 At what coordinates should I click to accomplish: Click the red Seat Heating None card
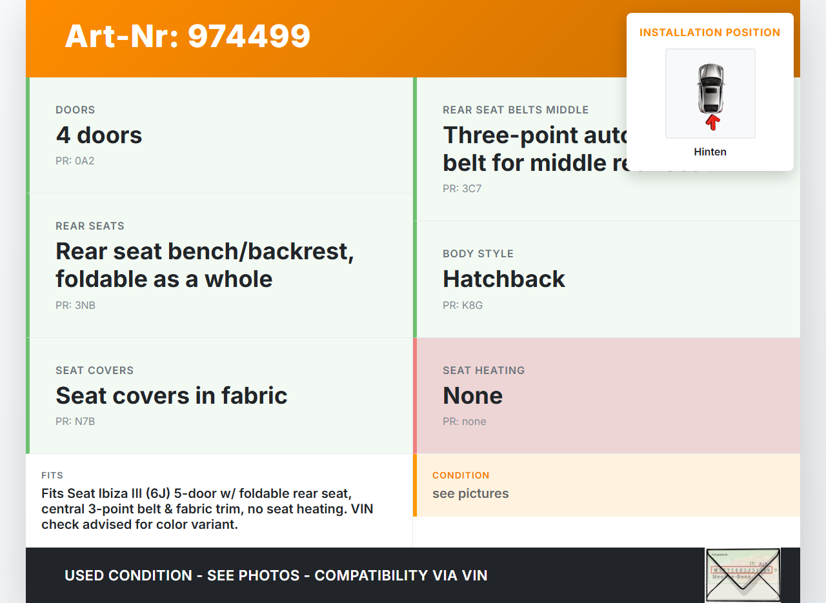(607, 395)
